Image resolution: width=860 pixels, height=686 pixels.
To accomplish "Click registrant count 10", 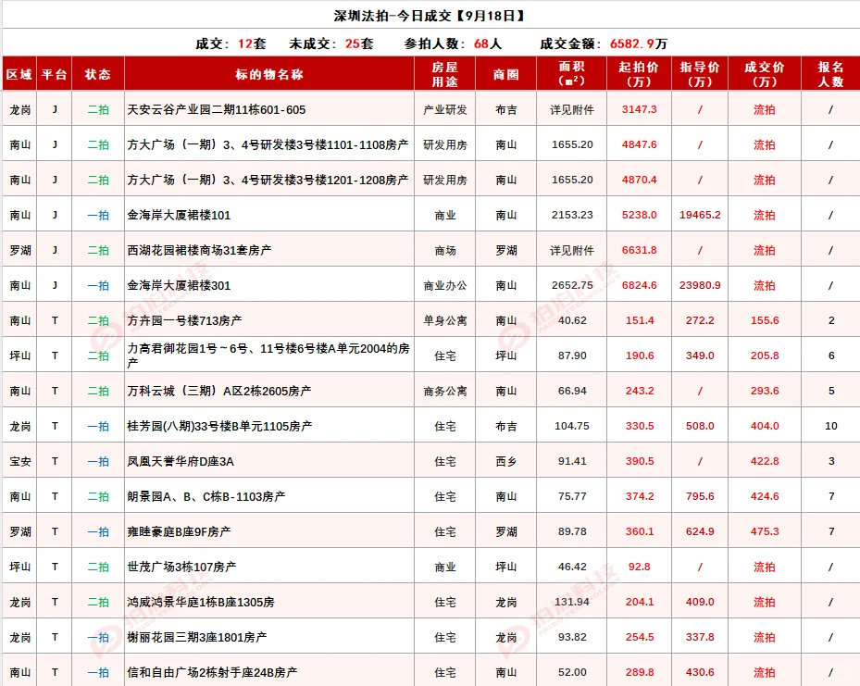I will 831,426.
